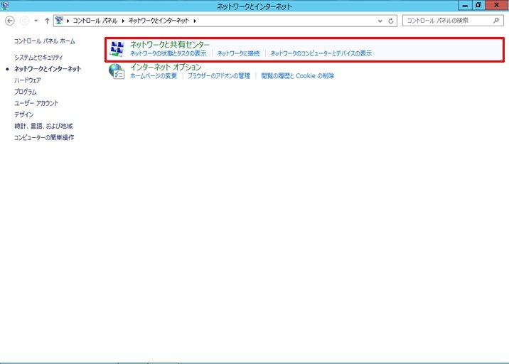Open recent locations dropdown arrow

pos(36,21)
